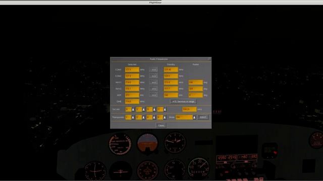The height and width of the screenshot is (181, 323).
Task: Click the NAV1 selected frequency field
Action: (x=132, y=82)
